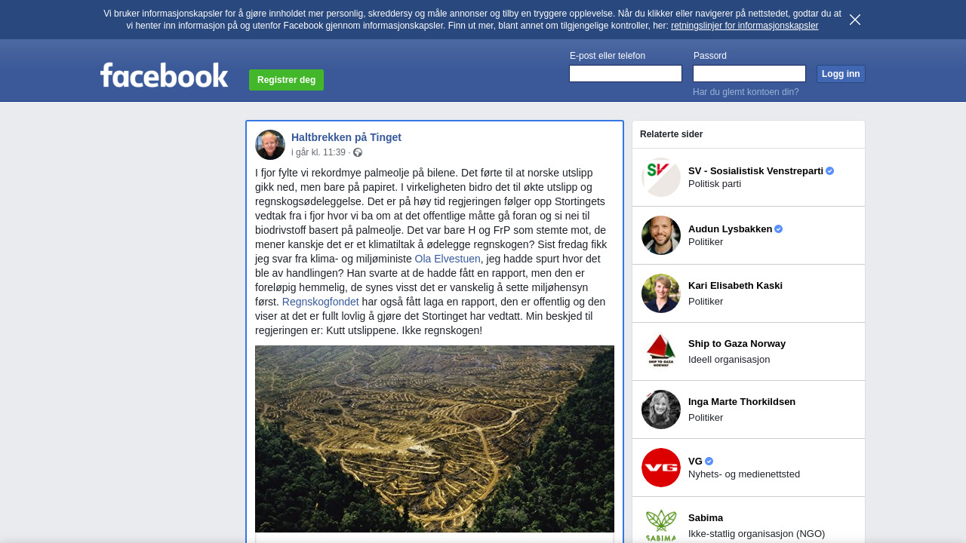Open SV - Sosialistisk Venstreparti page name
966x543 pixels.
coord(755,171)
